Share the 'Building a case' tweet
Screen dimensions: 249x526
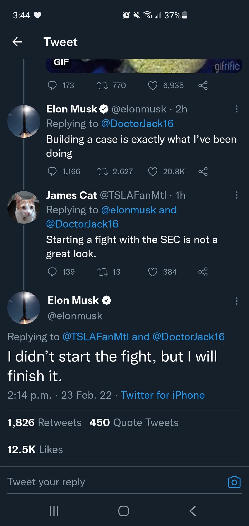pyautogui.click(x=203, y=171)
